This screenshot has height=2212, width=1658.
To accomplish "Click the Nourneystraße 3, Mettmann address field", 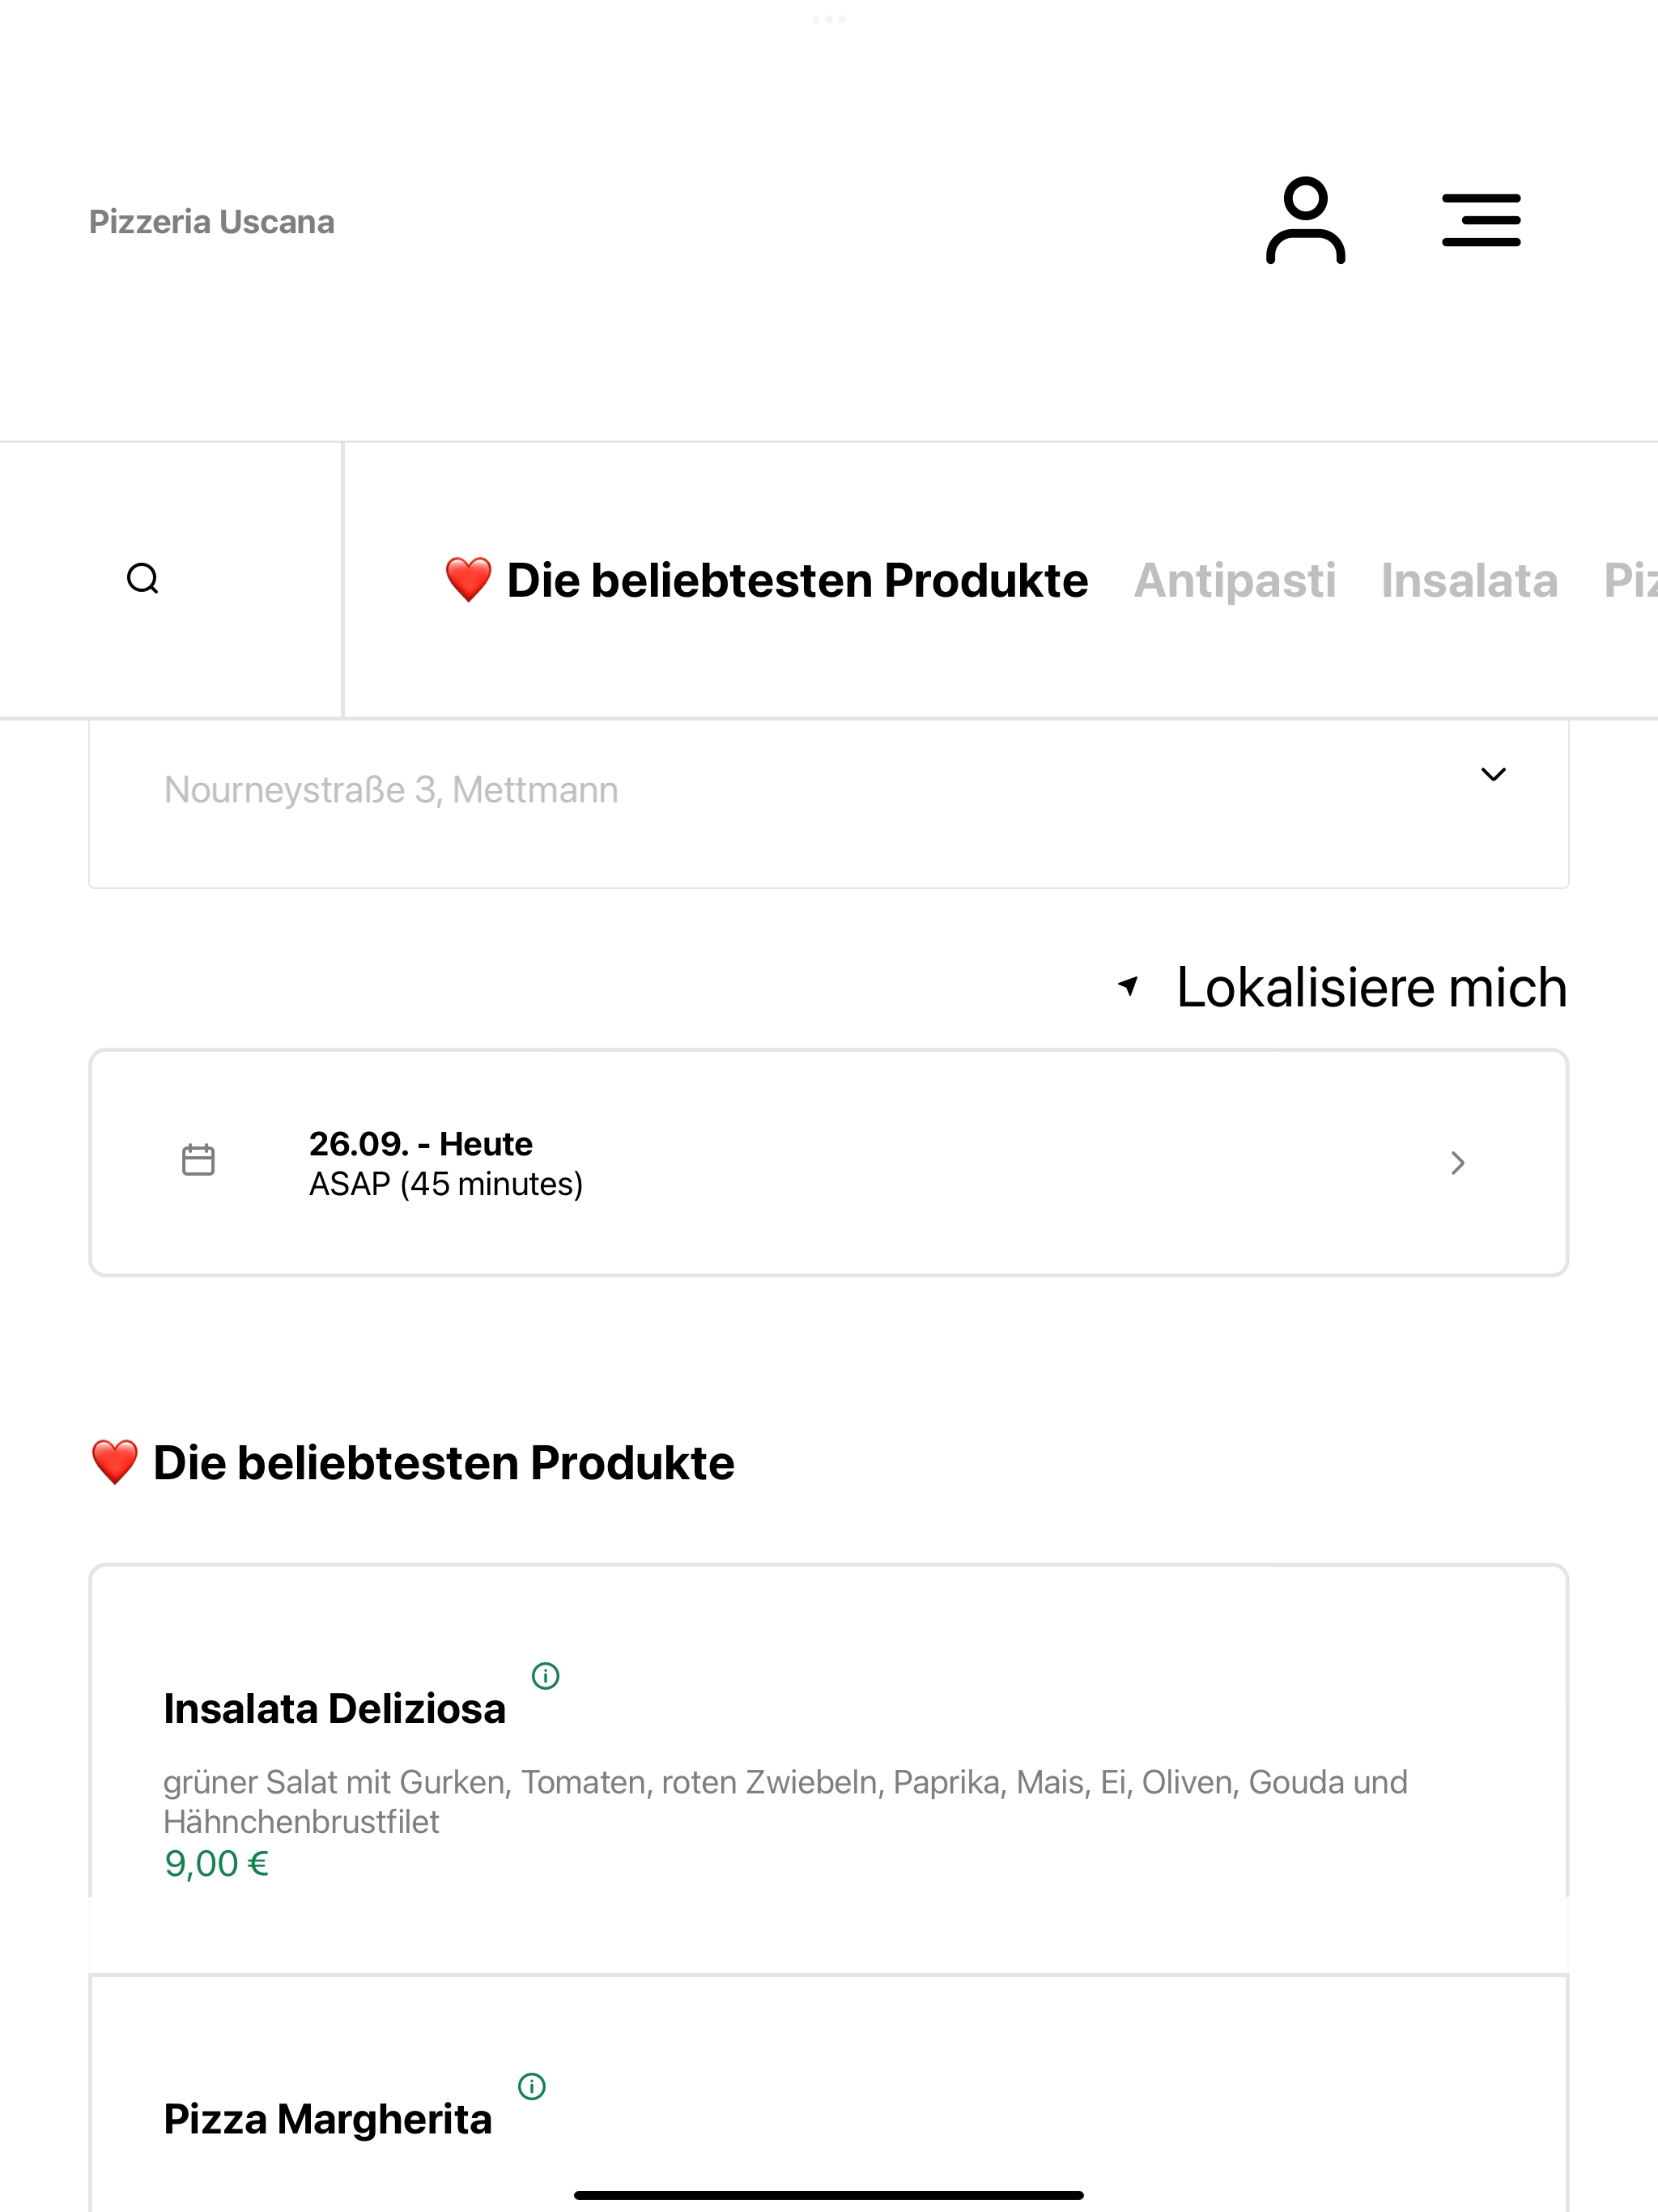I will (x=828, y=804).
